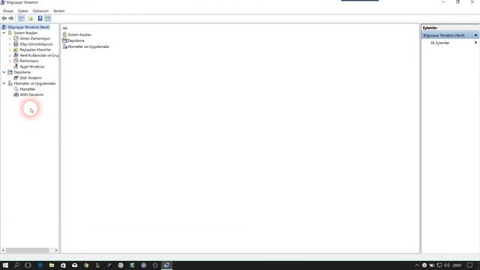Open Paylaşılan Klasörler in the tree
The height and width of the screenshot is (270, 480).
[x=35, y=49]
